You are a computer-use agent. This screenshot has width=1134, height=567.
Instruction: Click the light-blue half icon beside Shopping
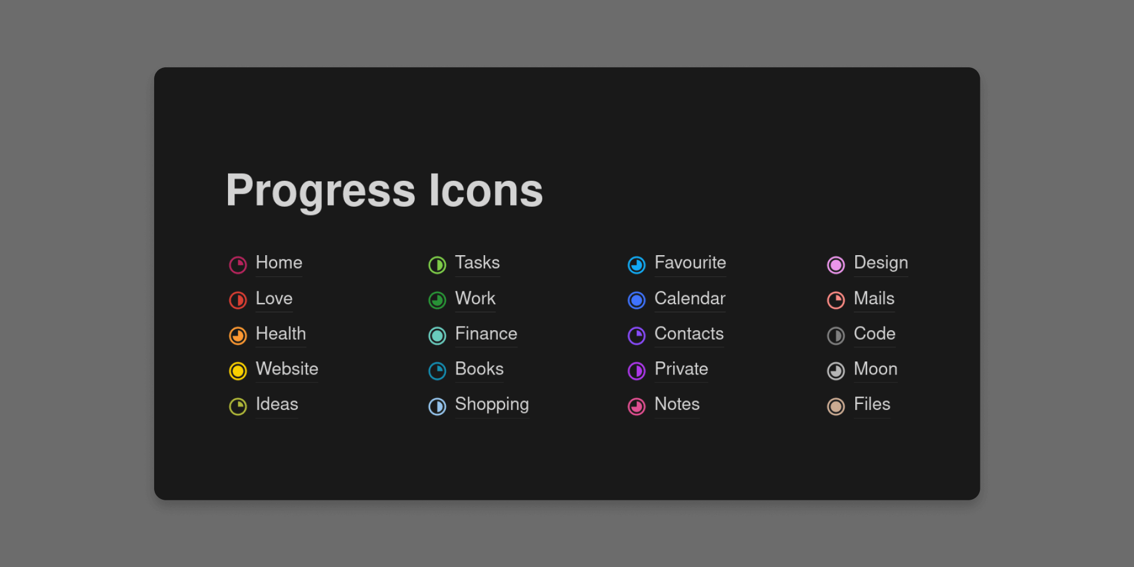pyautogui.click(x=437, y=406)
